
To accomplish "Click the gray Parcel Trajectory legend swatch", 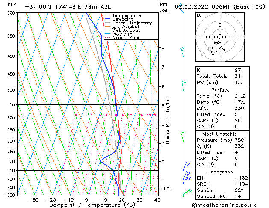I will [108, 23].
